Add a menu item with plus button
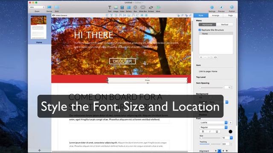This screenshot has width=273, height=153. (x=201, y=57)
